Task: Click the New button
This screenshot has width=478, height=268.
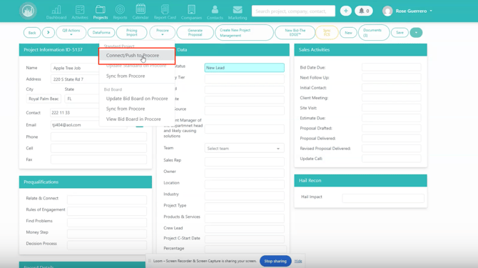Action: tap(348, 33)
